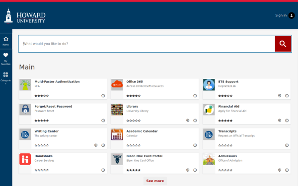
Task: Show location for ETS Support
Action: pos(280,96)
